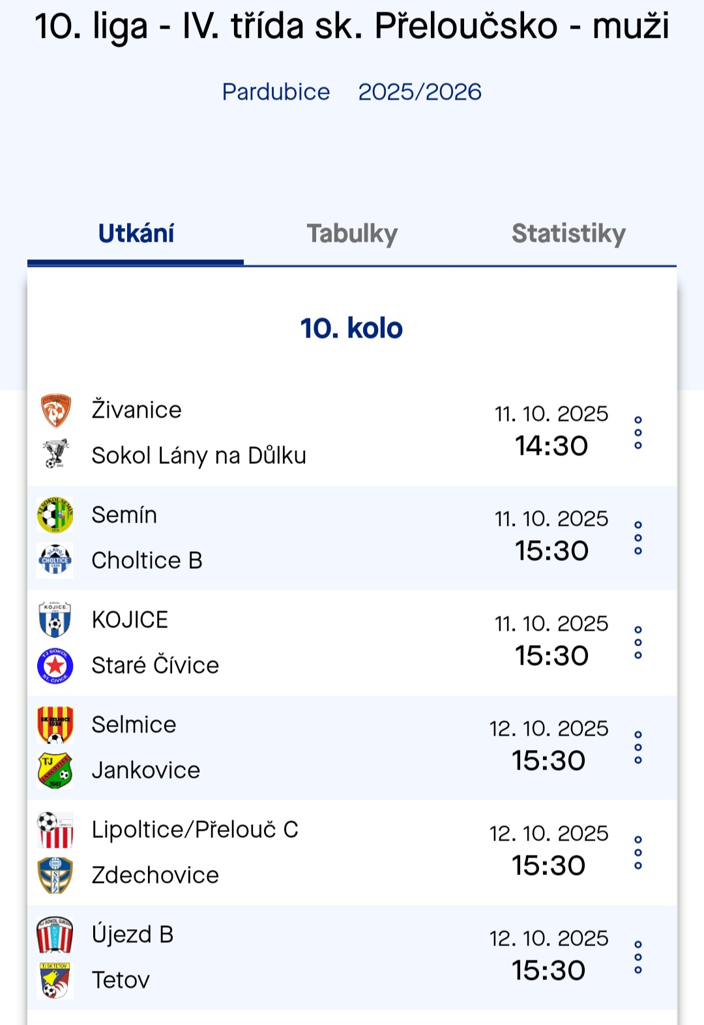Open Lipoltice/Přelouč C team name
The image size is (704, 1025).
point(195,830)
